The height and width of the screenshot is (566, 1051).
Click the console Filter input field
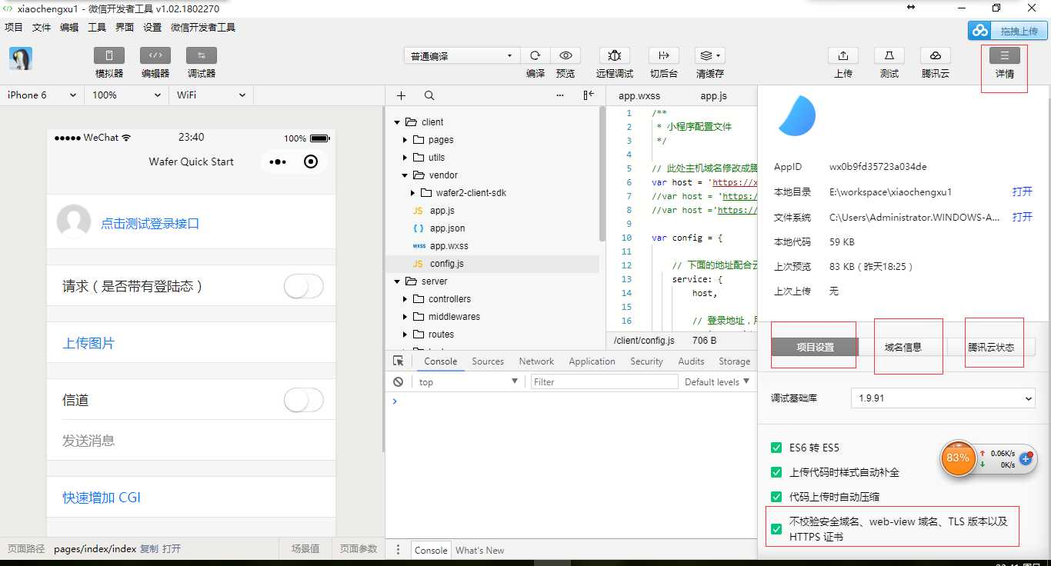604,382
